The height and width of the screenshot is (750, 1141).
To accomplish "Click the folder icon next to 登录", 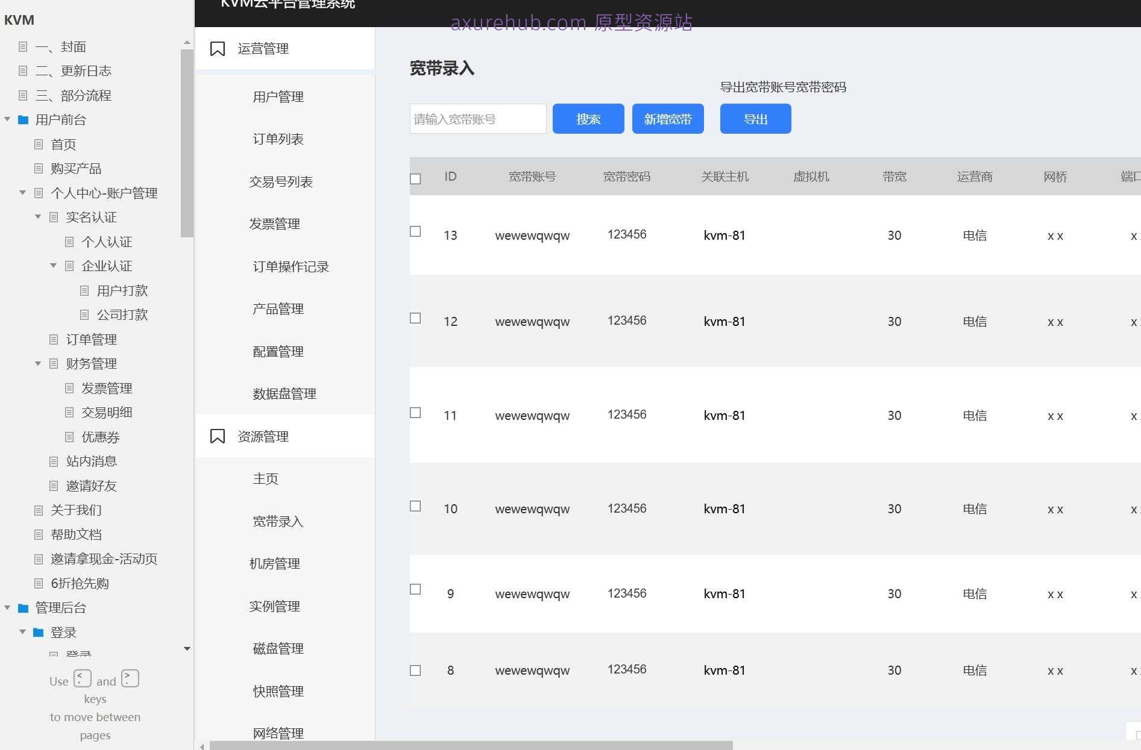I will click(x=38, y=632).
